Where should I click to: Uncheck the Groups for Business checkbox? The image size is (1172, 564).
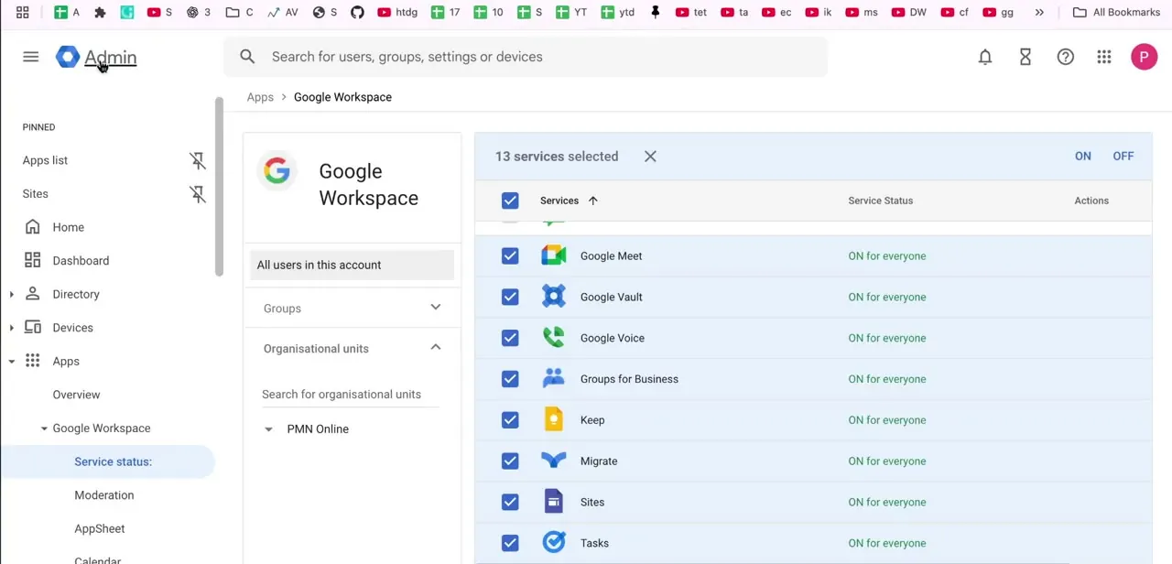pyautogui.click(x=510, y=379)
